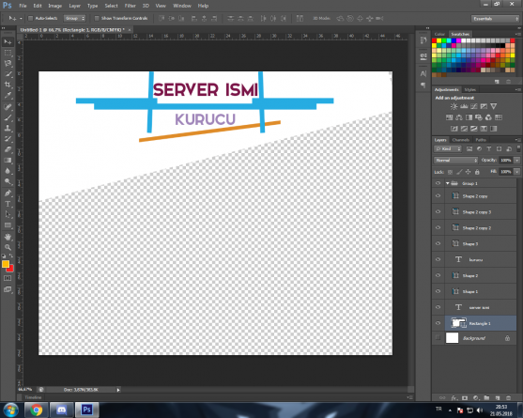Hide the Shape 3 layer
523x418 pixels.
[x=438, y=243]
